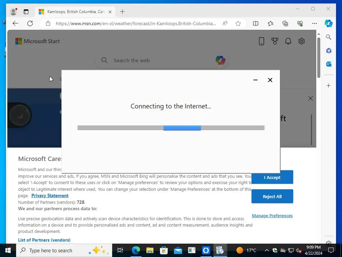Go back to the previous page
The height and width of the screenshot is (257, 342).
click(x=15, y=23)
